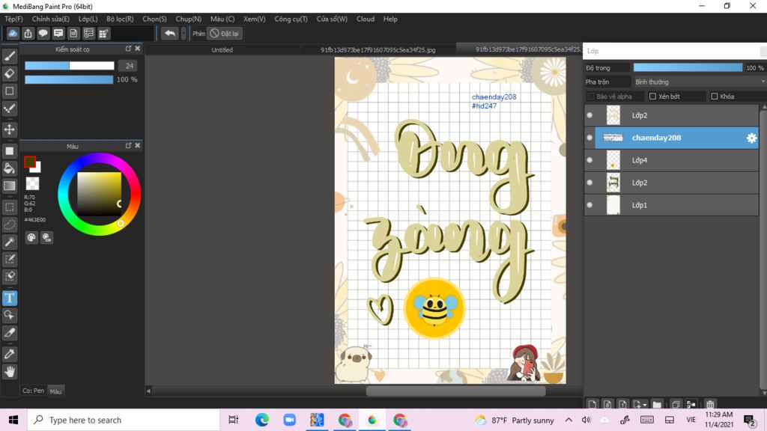Switch to the Màu bottom panel tab
This screenshot has height=431, width=767.
tap(55, 391)
